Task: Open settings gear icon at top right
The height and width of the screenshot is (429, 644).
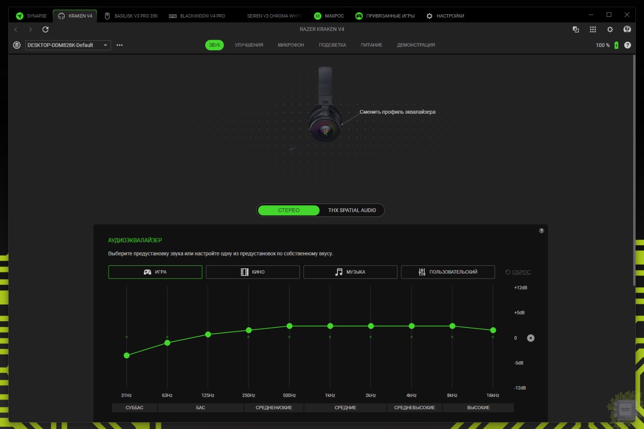Action: (x=610, y=29)
